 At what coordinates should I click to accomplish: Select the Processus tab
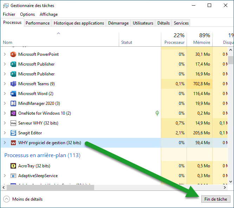[x=12, y=23]
